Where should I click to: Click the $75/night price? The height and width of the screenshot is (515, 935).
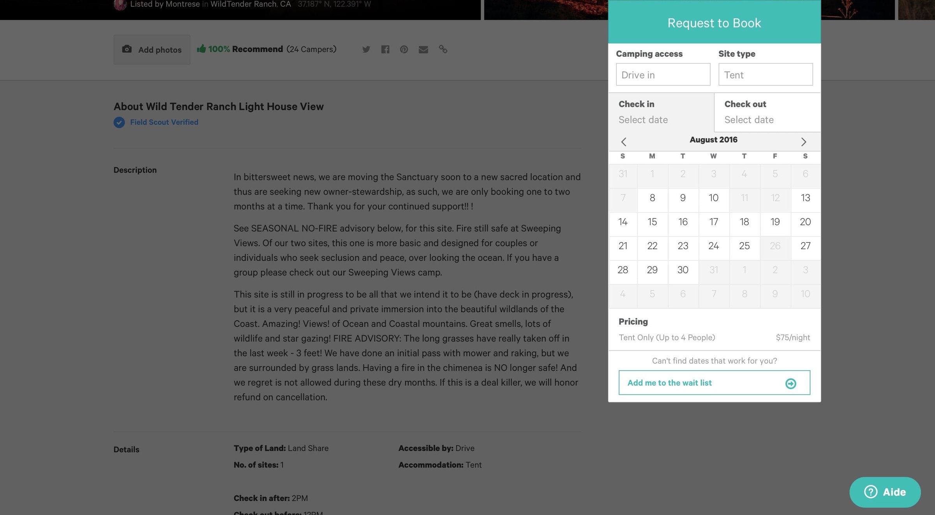coord(793,337)
